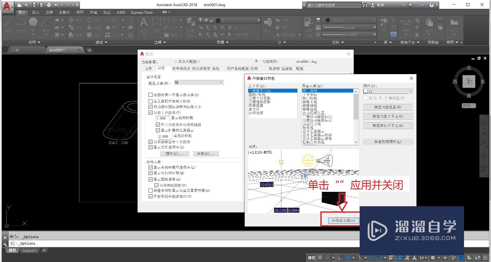Toggle the Show ToolTips checkbox
491x262 pixels.
[150, 113]
